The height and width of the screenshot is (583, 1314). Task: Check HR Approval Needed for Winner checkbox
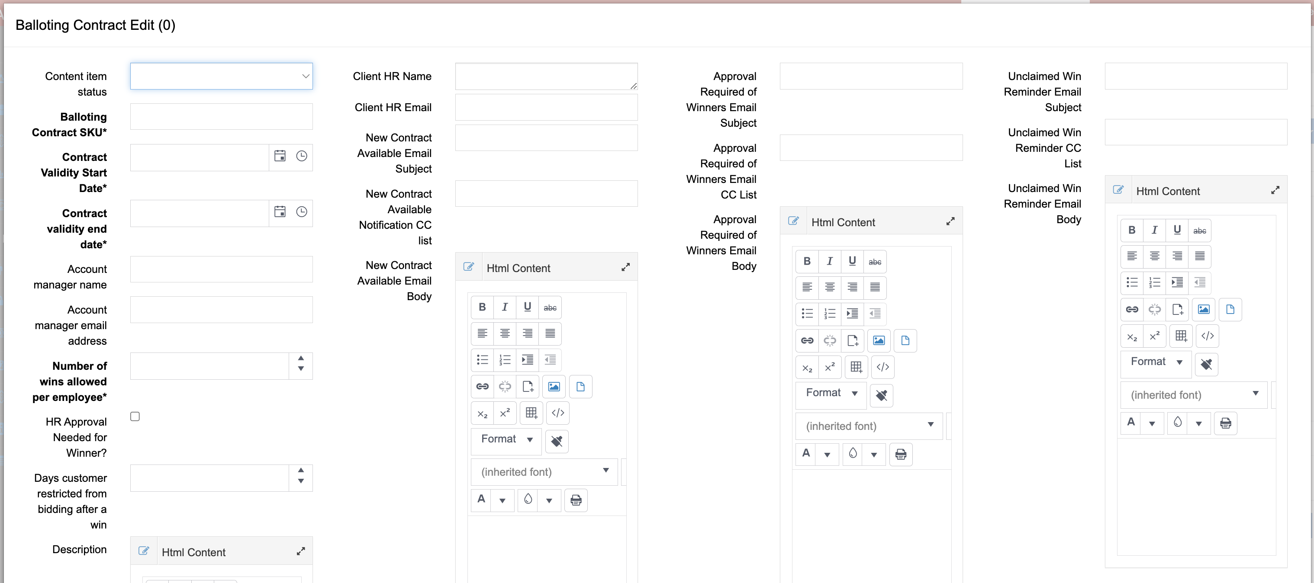click(x=135, y=416)
